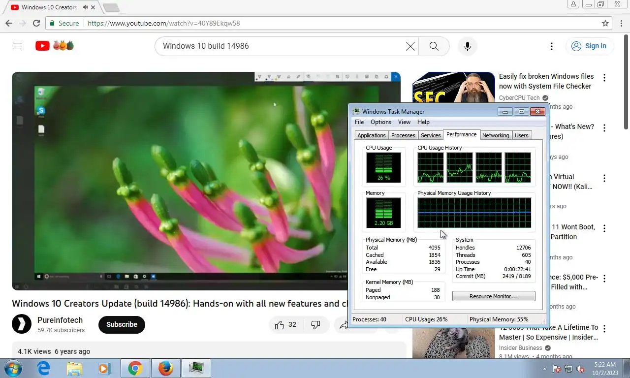This screenshot has height=378, width=630.
Task: Click Processes: 40 in status bar
Action: click(370, 319)
